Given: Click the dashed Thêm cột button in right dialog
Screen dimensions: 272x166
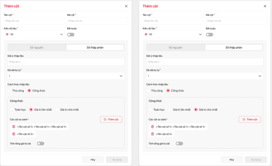Looking at the screenshot, I should 250,119.
